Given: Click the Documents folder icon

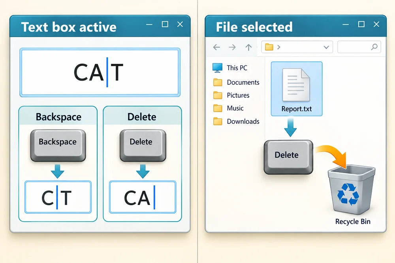Looking at the screenshot, I should tap(218, 82).
